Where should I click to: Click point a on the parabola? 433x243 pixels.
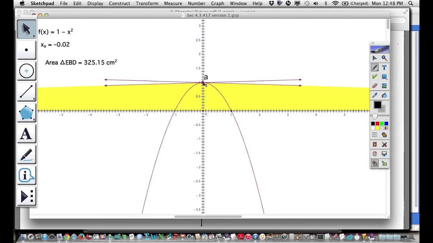(203, 83)
